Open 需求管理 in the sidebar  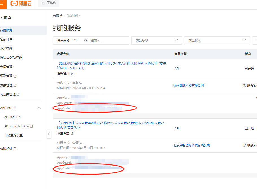(6, 49)
